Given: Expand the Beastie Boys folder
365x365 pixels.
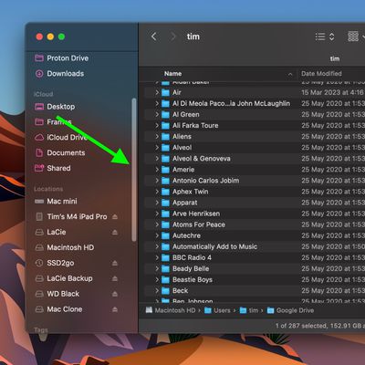Looking at the screenshot, I should click(157, 280).
